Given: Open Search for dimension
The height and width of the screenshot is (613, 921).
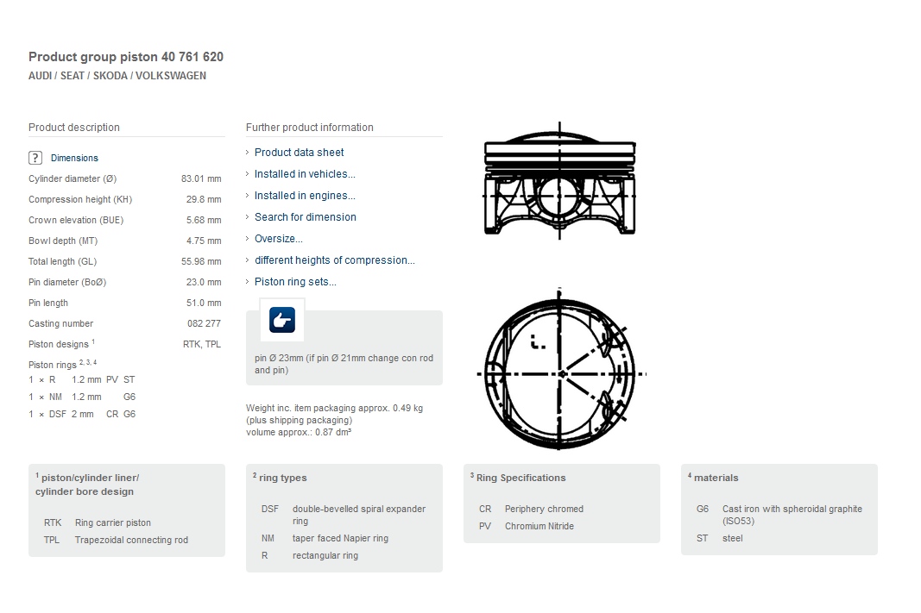Looking at the screenshot, I should 305,217.
